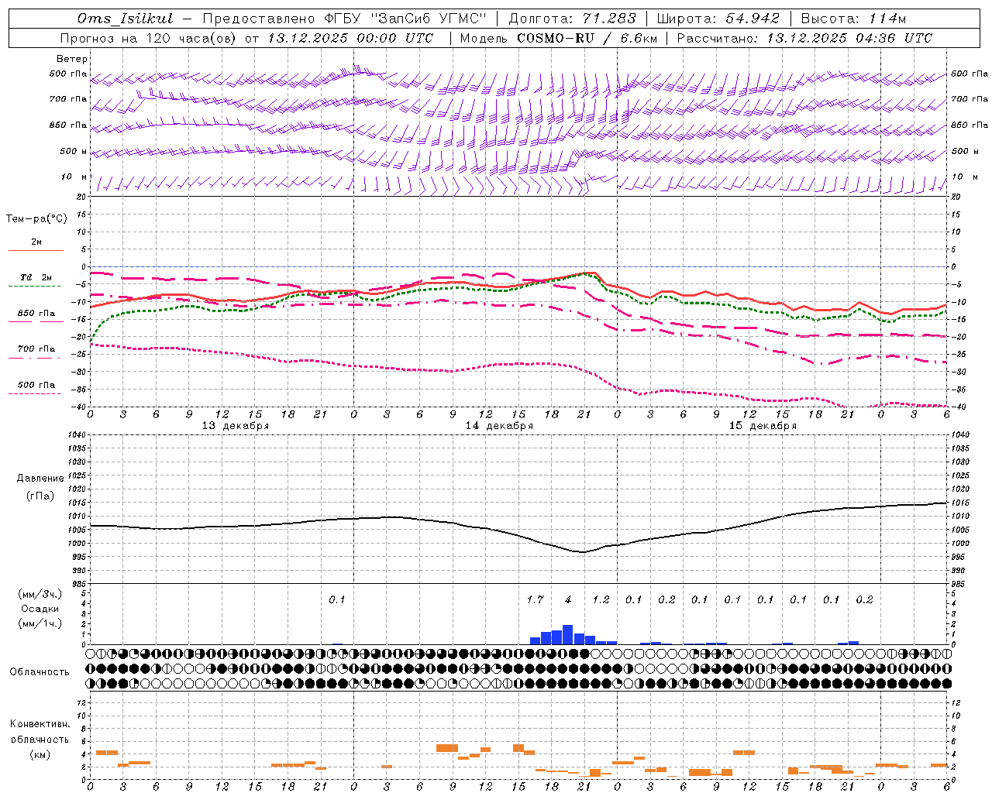The image size is (992, 793).
Task: Click the "13 декабря" date label
Action: point(236,426)
